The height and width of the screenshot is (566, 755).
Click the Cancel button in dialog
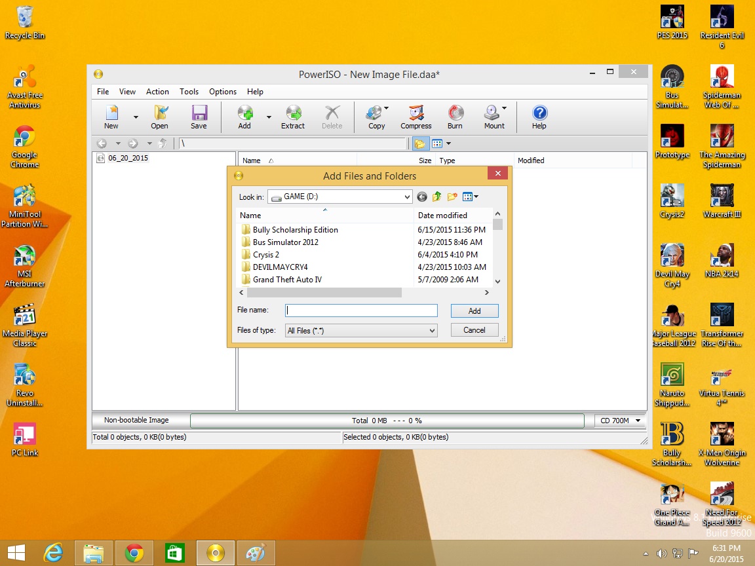[x=474, y=330]
